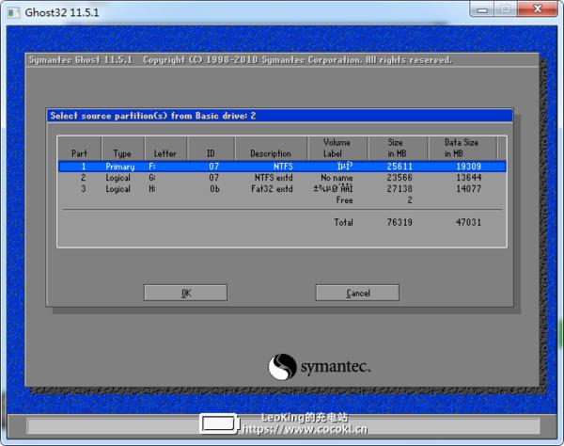Click the ID value 0b
Viewport: 564px width, 446px height.
[x=214, y=188]
